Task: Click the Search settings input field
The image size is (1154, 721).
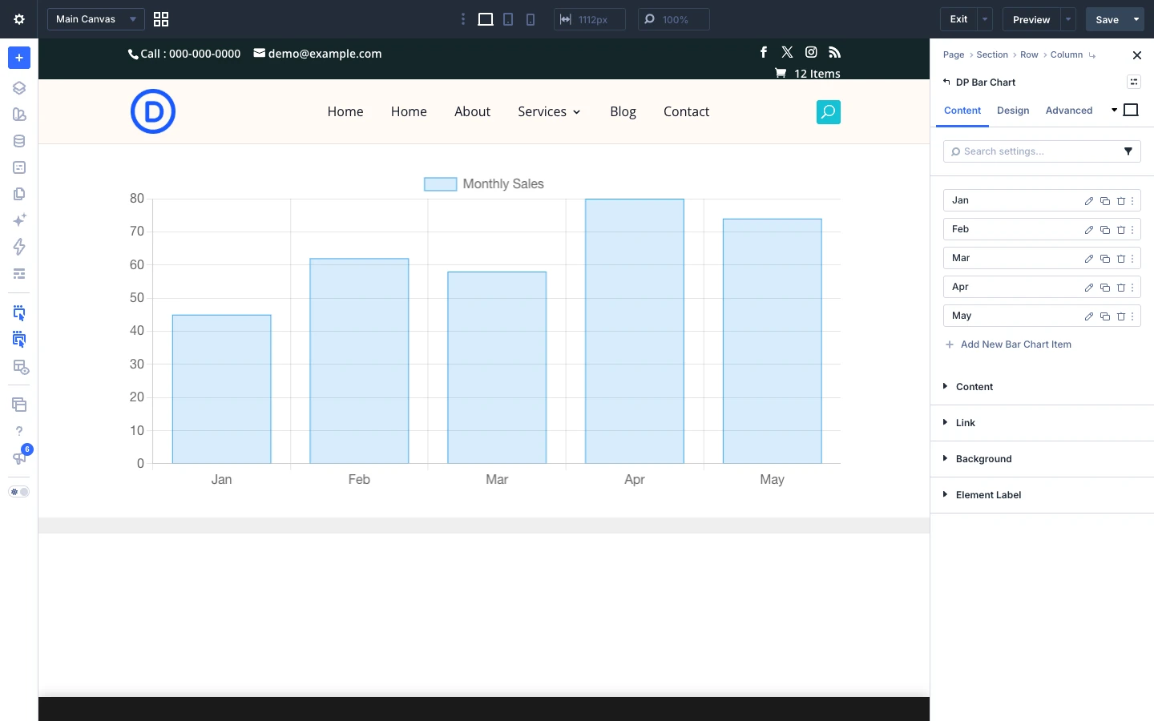Action: point(1042,151)
